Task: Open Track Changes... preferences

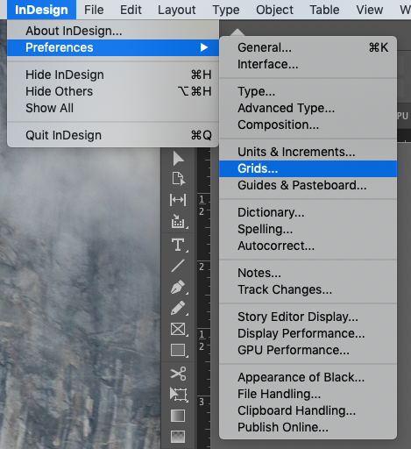Action: coord(308,289)
